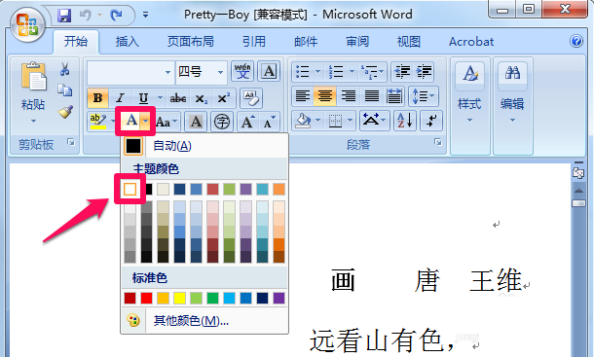
Task: Open 其他颜色(M)... color dialog
Action: pos(204,321)
